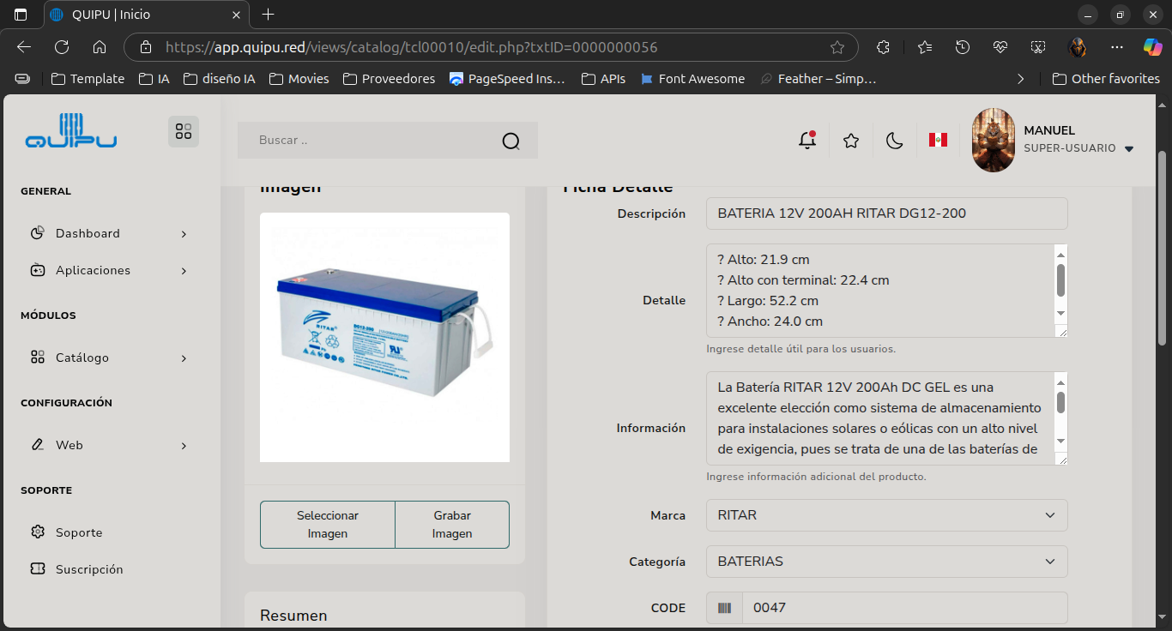This screenshot has width=1172, height=631.
Task: Toggle dark mode moon icon
Action: 895,141
